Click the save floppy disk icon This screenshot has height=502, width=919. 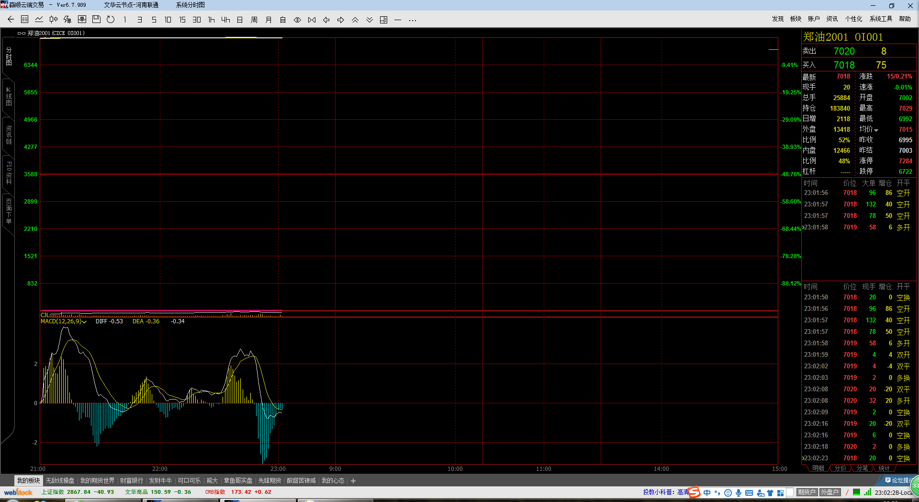[x=96, y=20]
